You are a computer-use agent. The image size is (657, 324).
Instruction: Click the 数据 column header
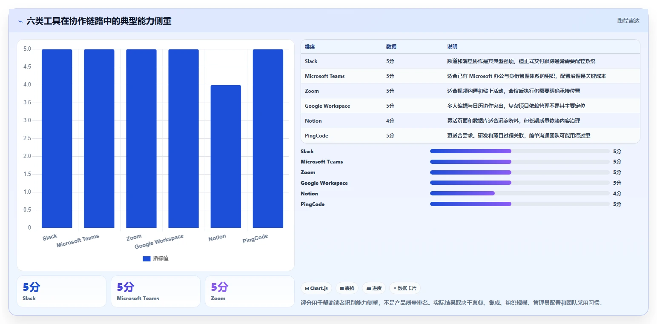[x=391, y=47]
